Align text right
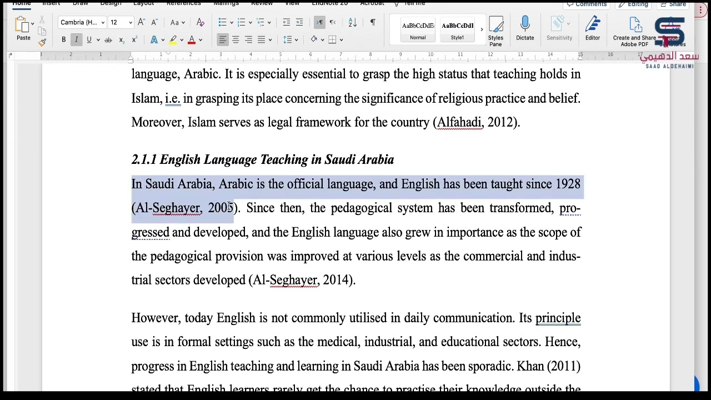This screenshot has height=400, width=711. pos(248,39)
